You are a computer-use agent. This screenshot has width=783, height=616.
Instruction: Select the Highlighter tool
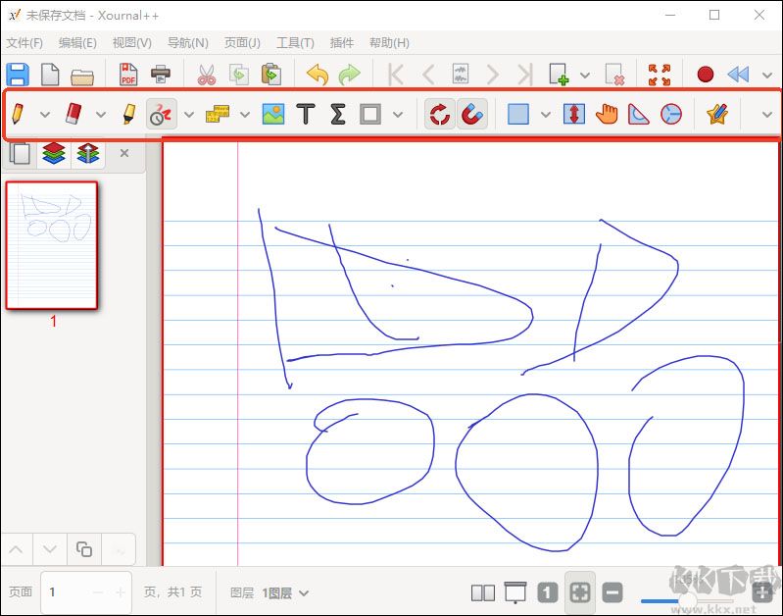point(129,114)
